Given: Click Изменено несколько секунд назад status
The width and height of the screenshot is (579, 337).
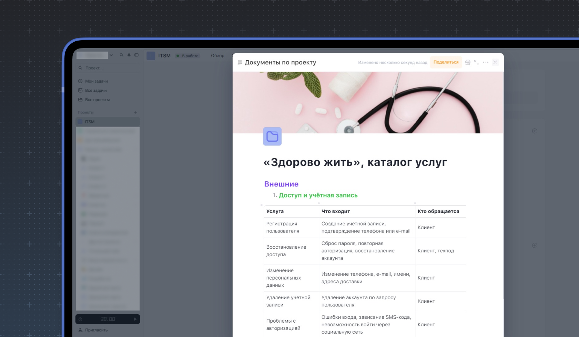Looking at the screenshot, I should (x=393, y=63).
